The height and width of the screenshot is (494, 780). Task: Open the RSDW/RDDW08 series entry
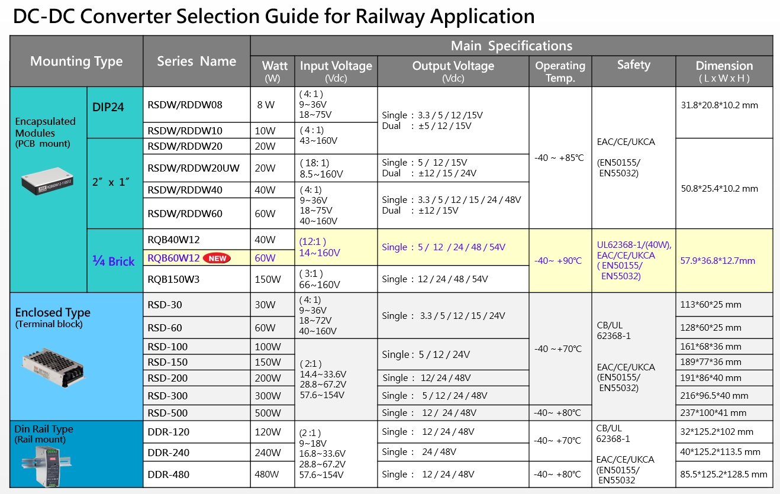pyautogui.click(x=185, y=105)
